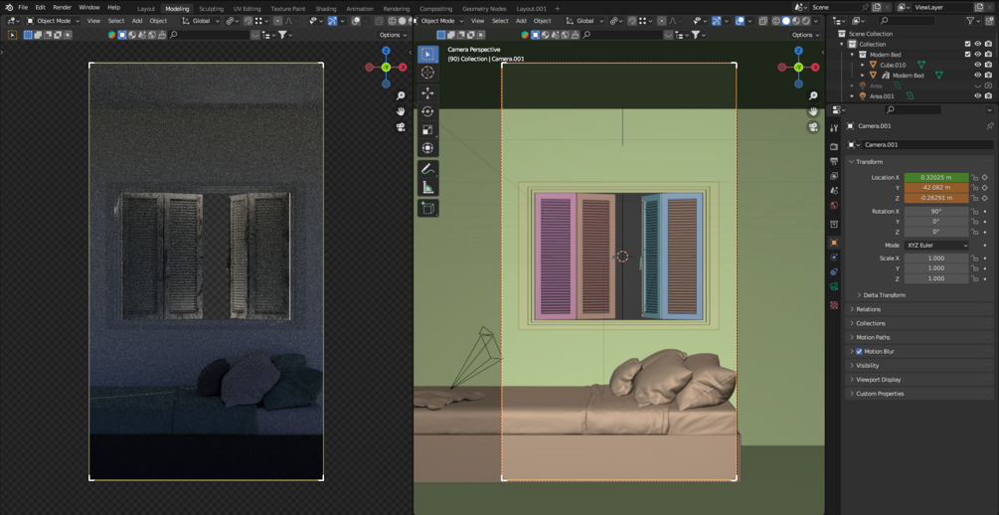Open the Object Constraints properties tab
This screenshot has width=999, height=515.
(834, 272)
